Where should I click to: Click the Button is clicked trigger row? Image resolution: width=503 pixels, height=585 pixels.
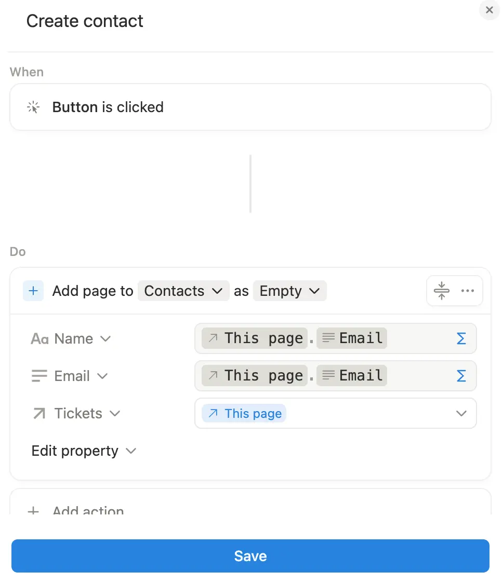[250, 107]
